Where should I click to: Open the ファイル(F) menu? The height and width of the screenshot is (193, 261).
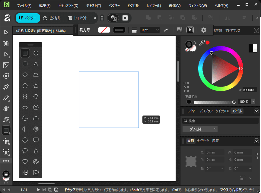tap(24, 6)
